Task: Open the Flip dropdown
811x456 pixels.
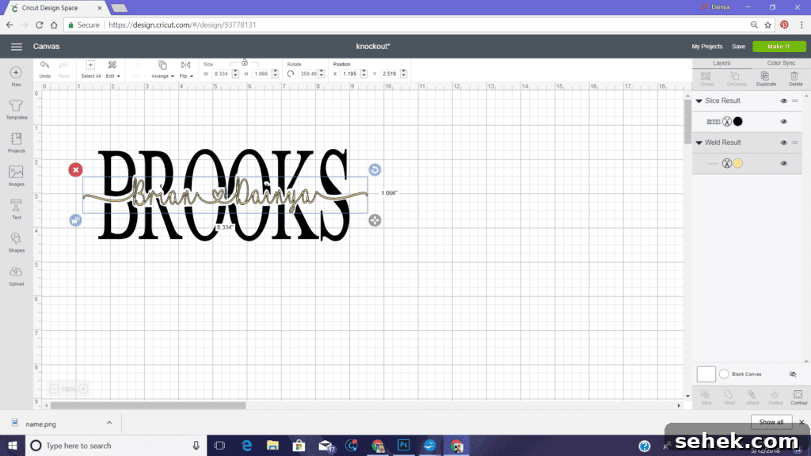Action: click(x=185, y=69)
